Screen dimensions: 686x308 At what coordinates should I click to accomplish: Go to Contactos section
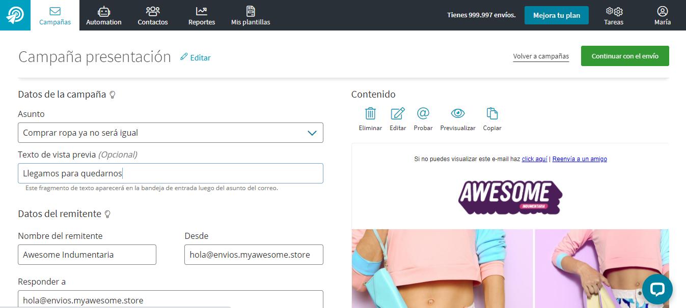click(153, 15)
